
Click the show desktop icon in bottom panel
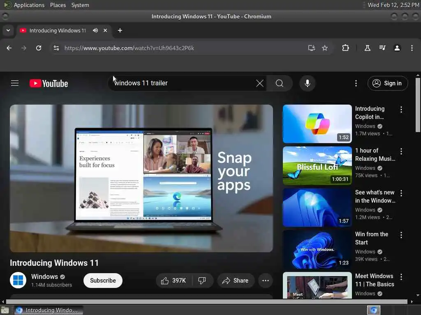tap(5, 310)
